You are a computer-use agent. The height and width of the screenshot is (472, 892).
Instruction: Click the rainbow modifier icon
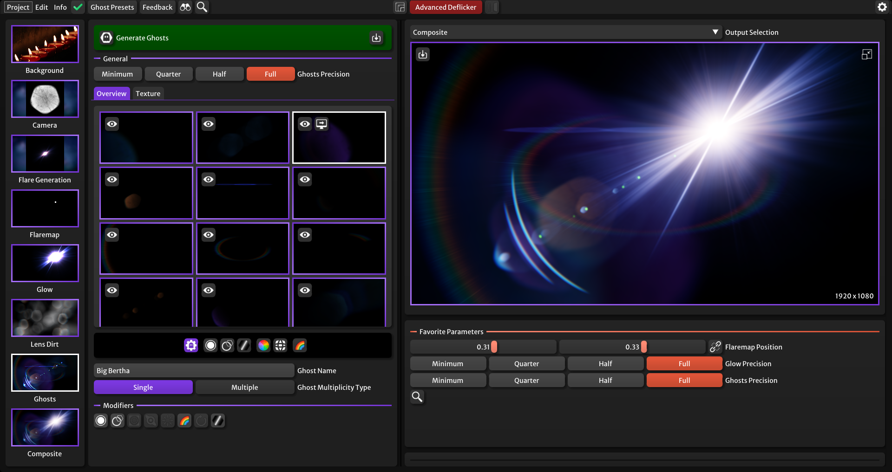pyautogui.click(x=184, y=420)
